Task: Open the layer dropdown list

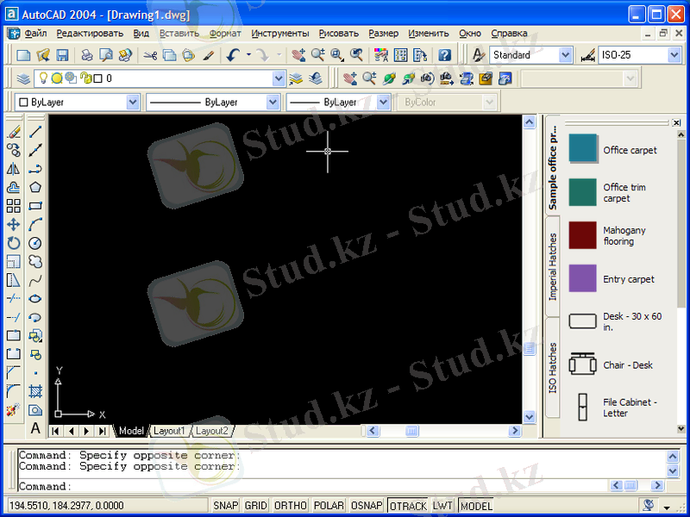Action: [x=279, y=78]
